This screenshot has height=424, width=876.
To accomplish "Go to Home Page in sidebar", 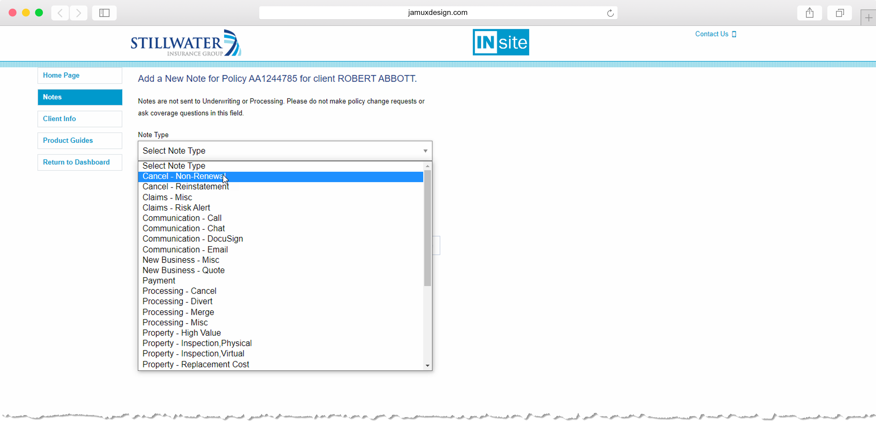I will [x=80, y=75].
